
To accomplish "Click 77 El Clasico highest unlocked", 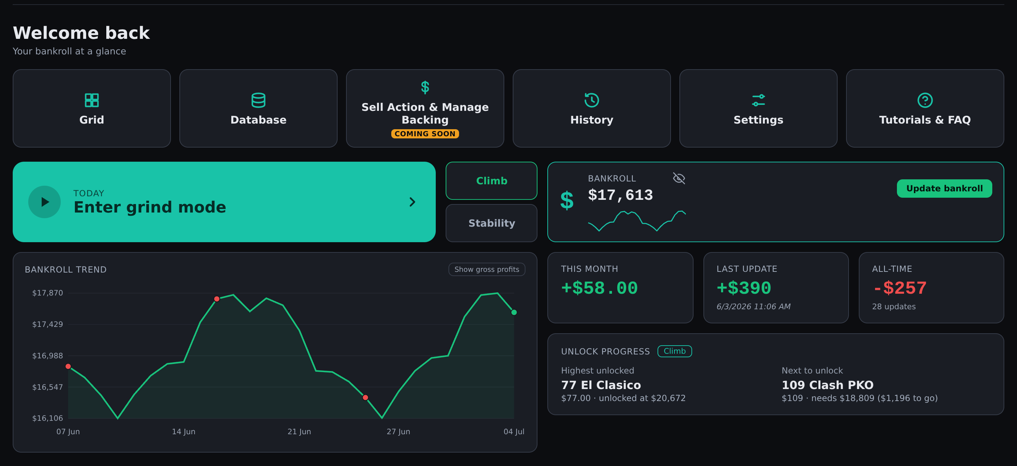I will click(601, 385).
